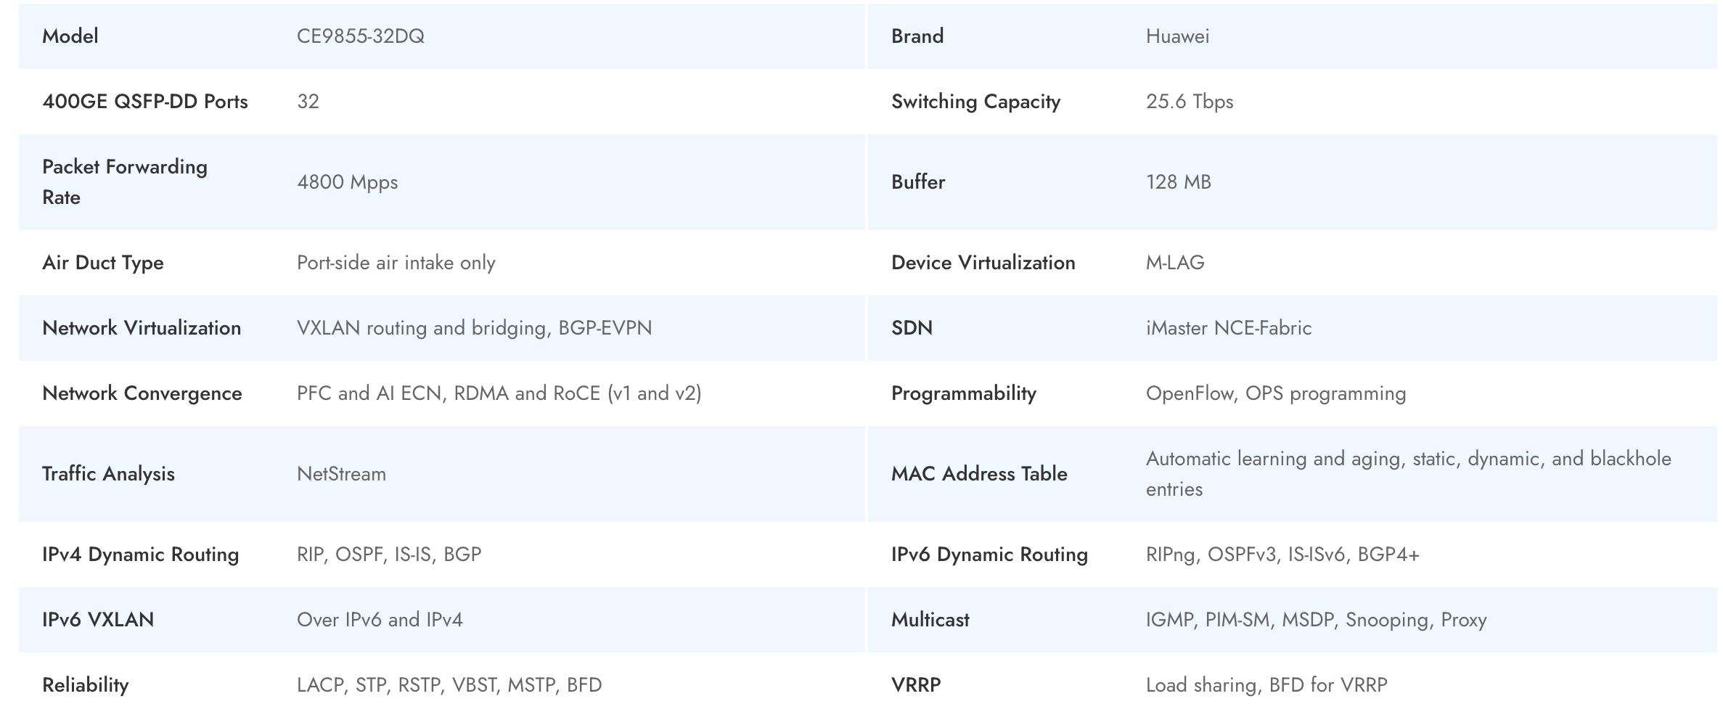Click the NetStream traffic analysis value

click(341, 474)
